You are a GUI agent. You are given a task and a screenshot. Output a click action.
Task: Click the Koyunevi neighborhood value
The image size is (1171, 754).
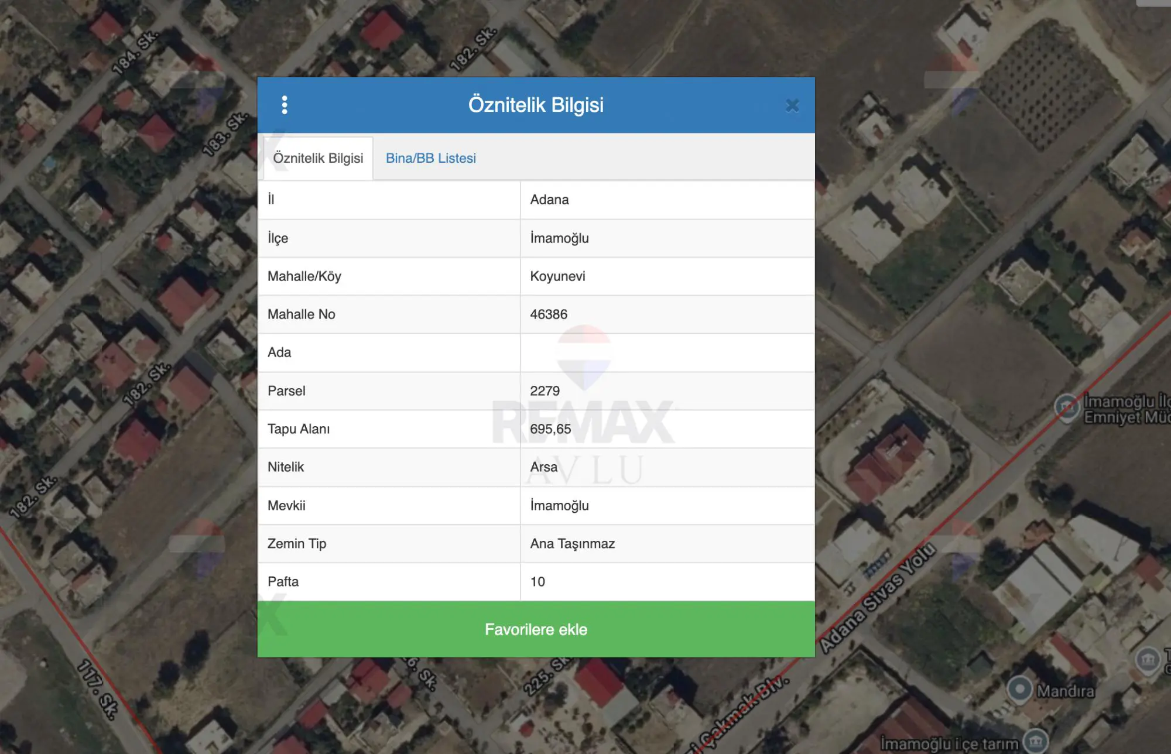(557, 276)
